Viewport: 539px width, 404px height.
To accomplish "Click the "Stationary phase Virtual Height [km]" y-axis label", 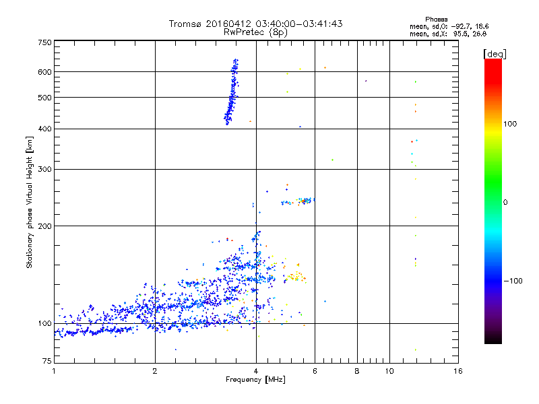I will point(29,202).
